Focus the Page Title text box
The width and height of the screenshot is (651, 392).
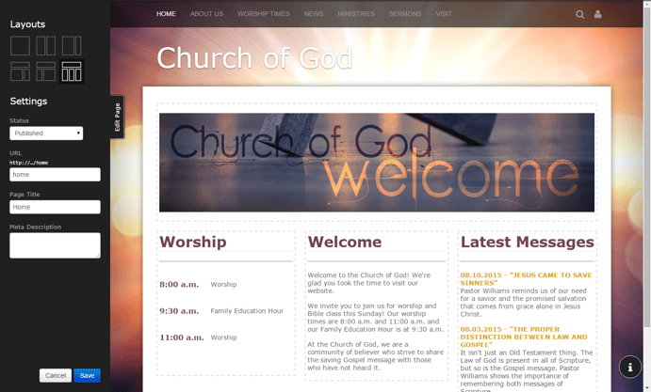coord(55,207)
